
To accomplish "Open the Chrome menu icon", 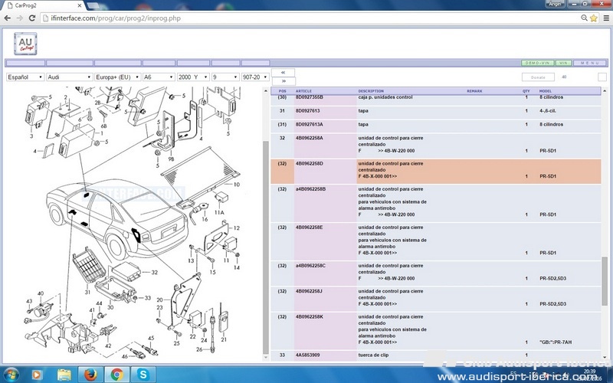I will tap(606, 18).
